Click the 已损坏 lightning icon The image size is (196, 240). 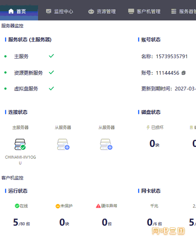(148, 127)
